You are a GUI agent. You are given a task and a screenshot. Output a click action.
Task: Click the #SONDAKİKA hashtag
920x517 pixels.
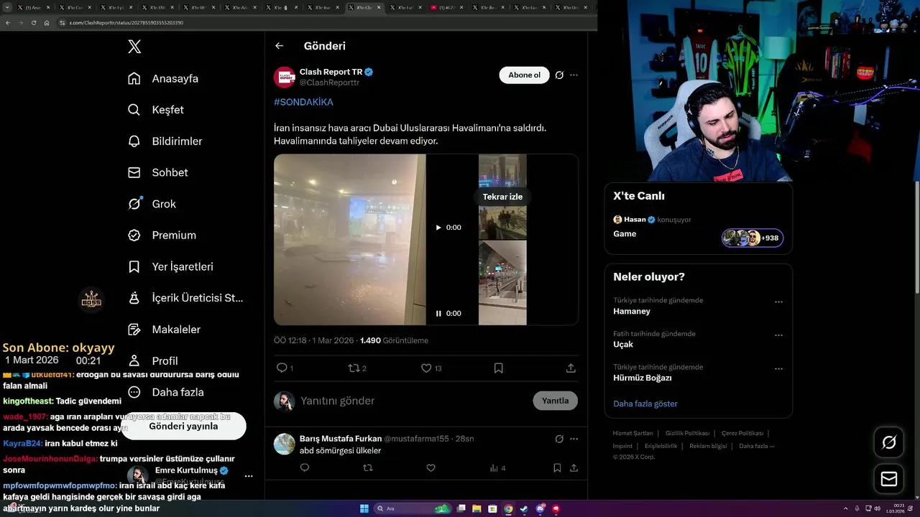(303, 102)
